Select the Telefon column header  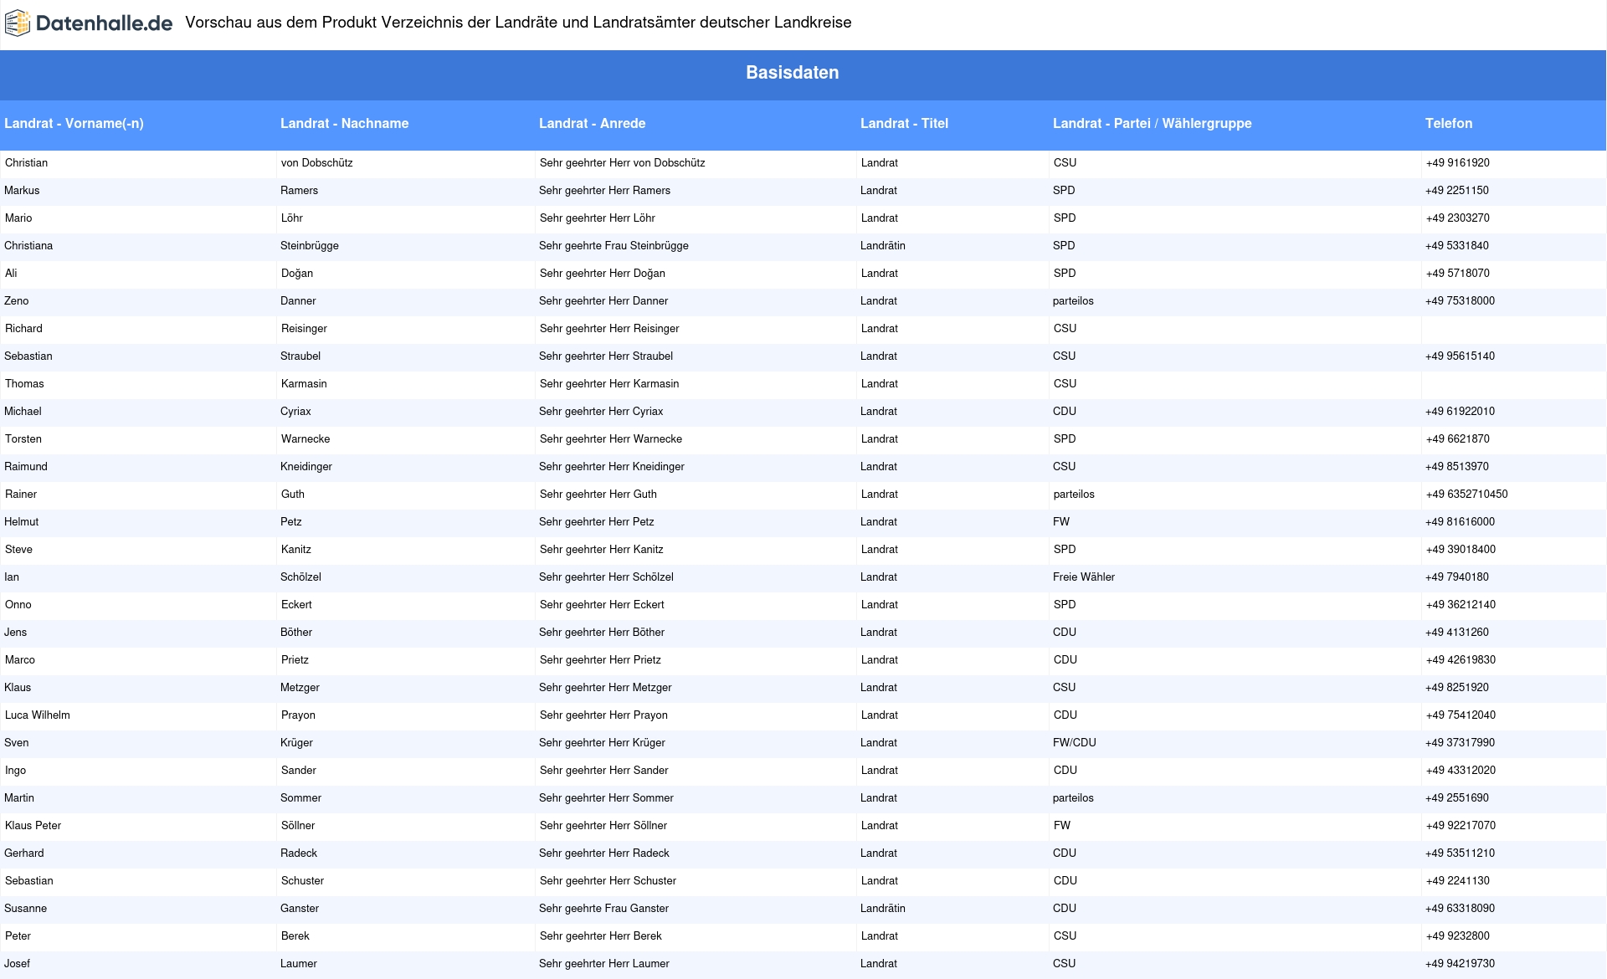(x=1448, y=123)
